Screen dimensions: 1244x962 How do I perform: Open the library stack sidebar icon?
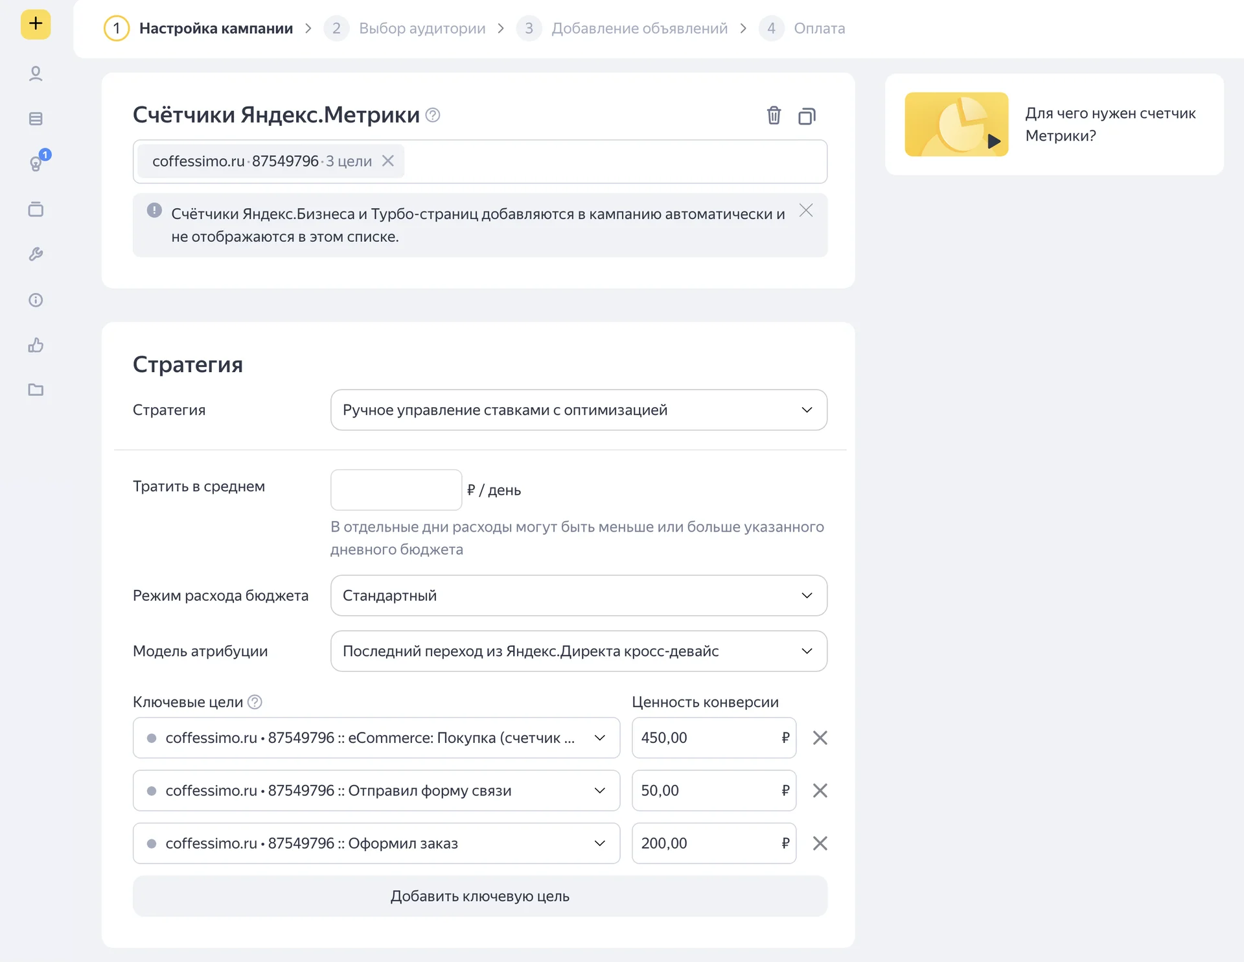tap(36, 209)
